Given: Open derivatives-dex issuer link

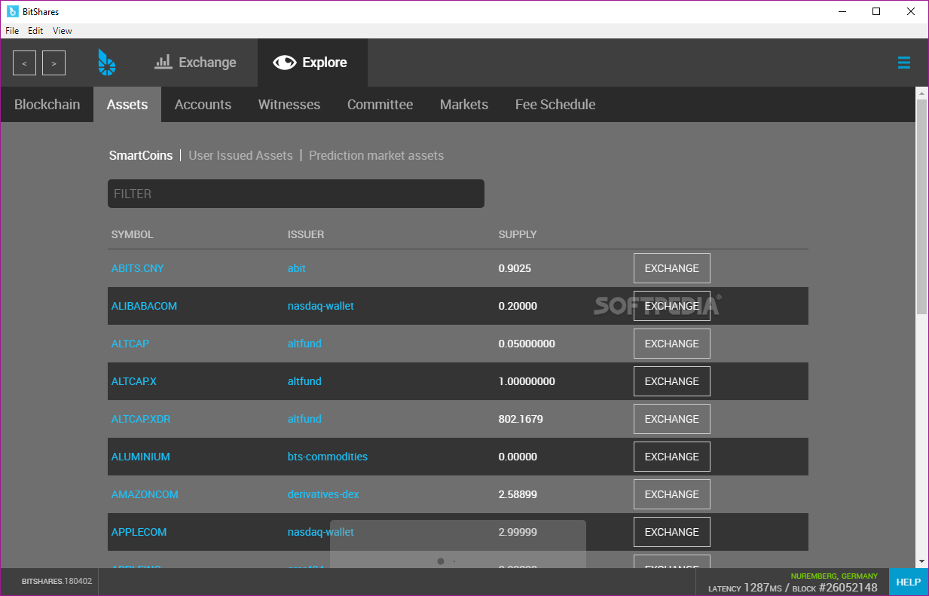Looking at the screenshot, I should (323, 494).
